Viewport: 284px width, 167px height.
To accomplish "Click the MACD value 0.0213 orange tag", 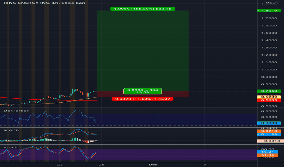I will [x=269, y=131].
